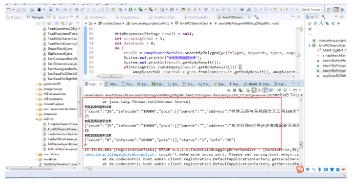
Task: Expand the wordstat folder
Action: [36, 159]
